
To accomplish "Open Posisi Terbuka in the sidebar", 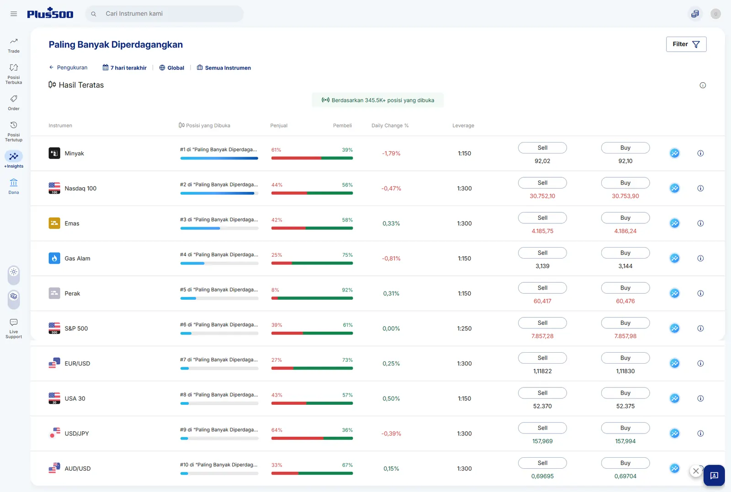I will (14, 74).
